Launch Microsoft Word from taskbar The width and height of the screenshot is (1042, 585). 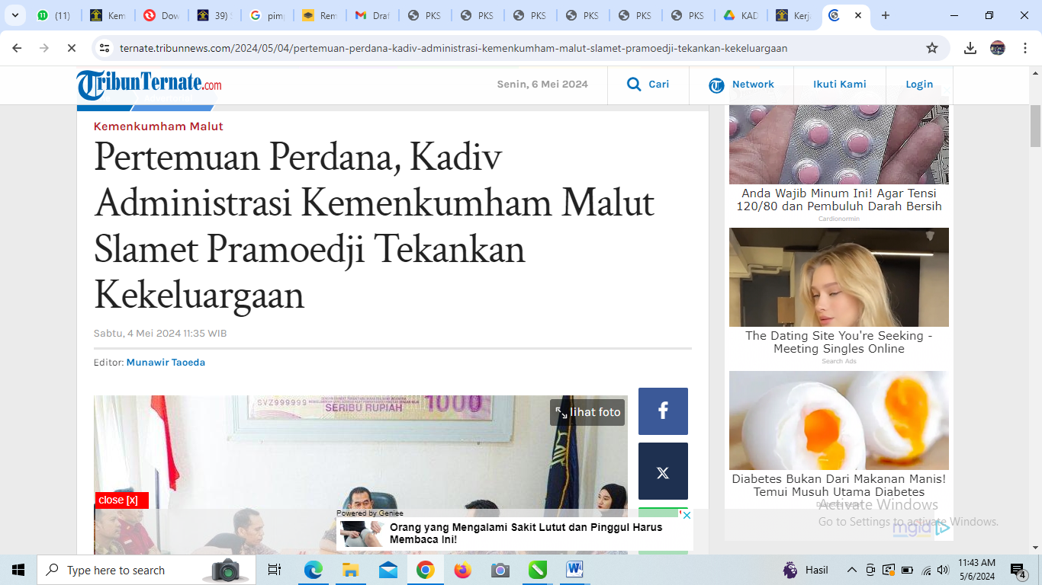(574, 570)
